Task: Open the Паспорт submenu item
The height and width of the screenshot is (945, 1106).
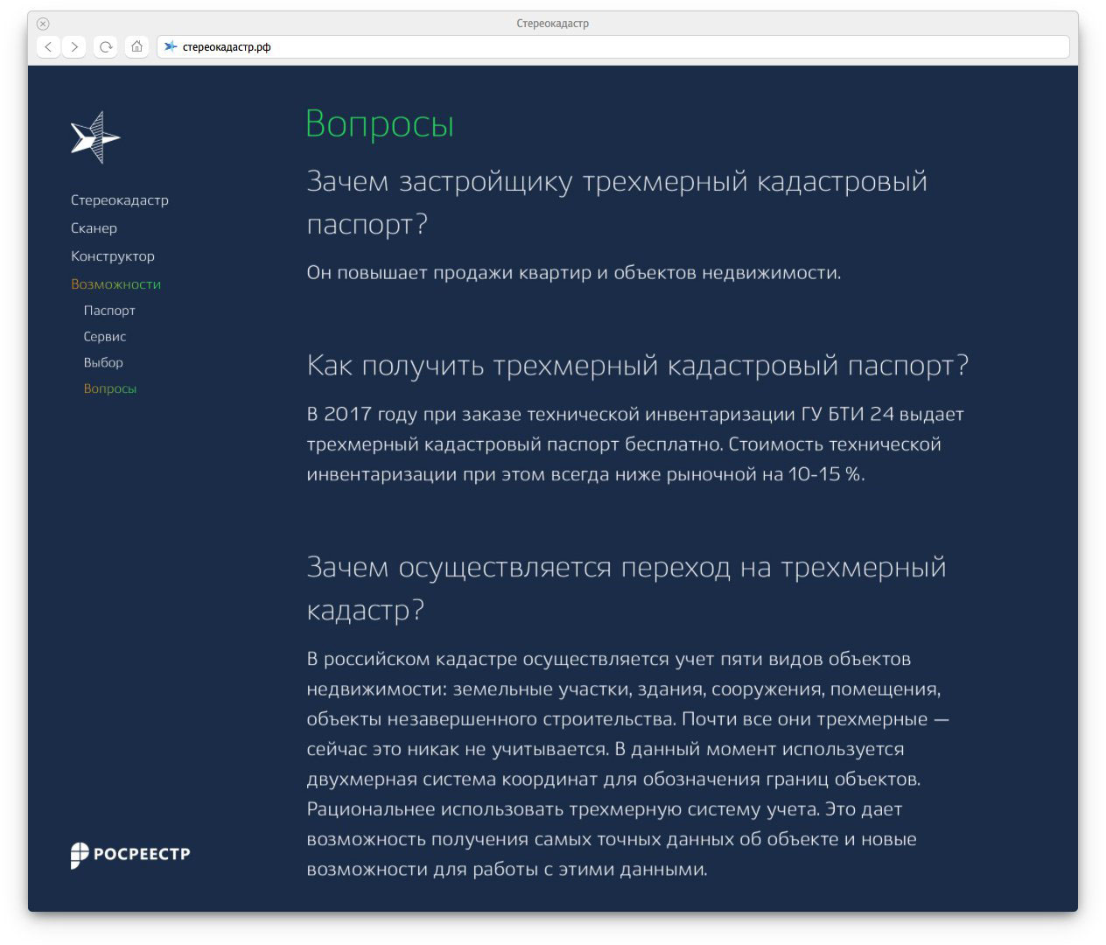Action: pos(109,311)
